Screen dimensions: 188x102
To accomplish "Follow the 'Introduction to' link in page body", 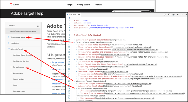I will tap(59, 69).
